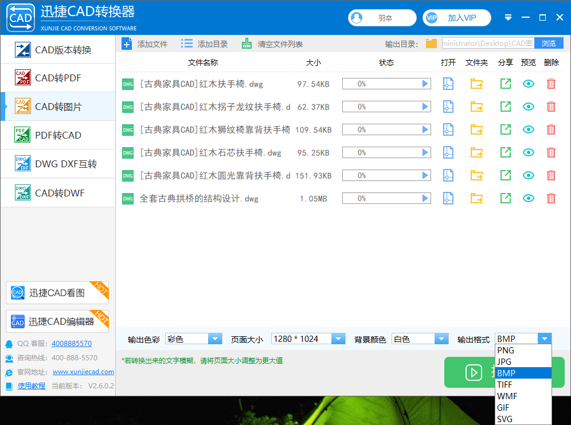Viewport: 571px width, 425px height.
Task: Preview eye icon for 红木圆光靠背扶手椅
Action: [529, 175]
